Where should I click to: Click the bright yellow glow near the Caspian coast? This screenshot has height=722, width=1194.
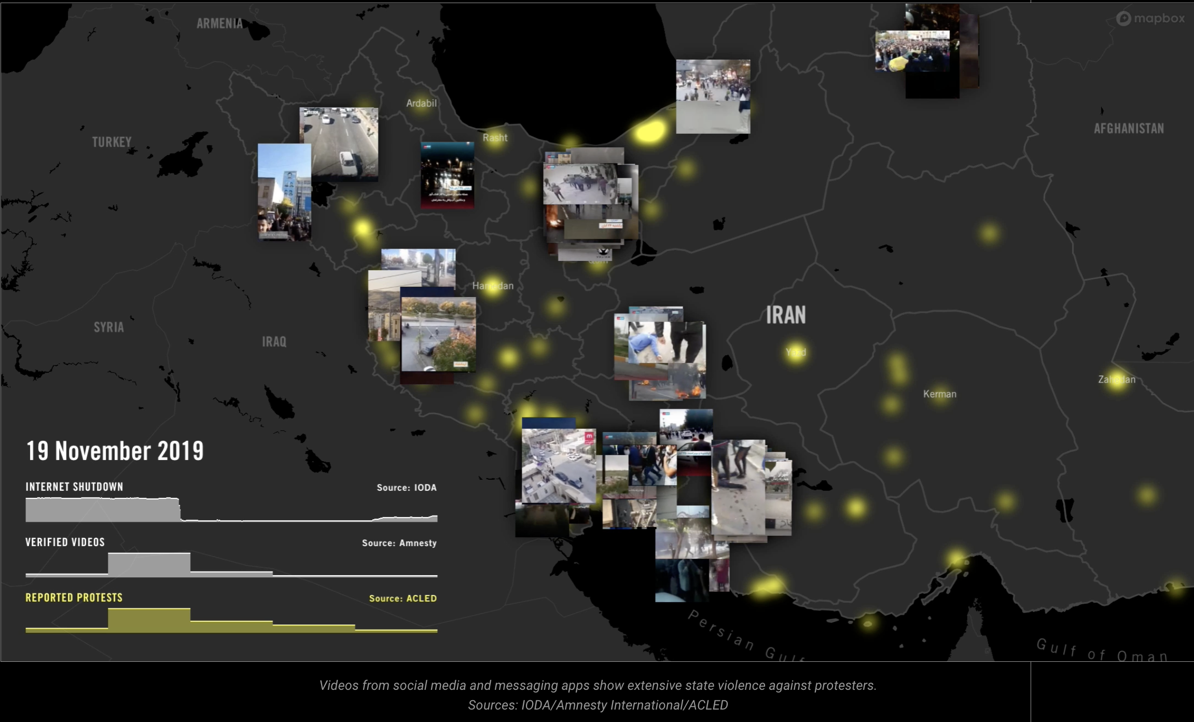[649, 131]
